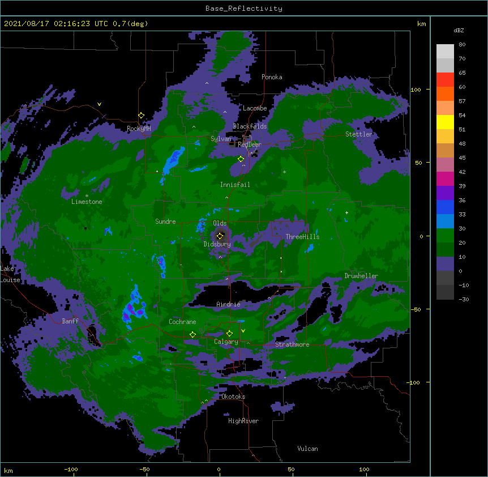
Task: Click the 100 tick on the vertical km axis
Action: point(416,90)
